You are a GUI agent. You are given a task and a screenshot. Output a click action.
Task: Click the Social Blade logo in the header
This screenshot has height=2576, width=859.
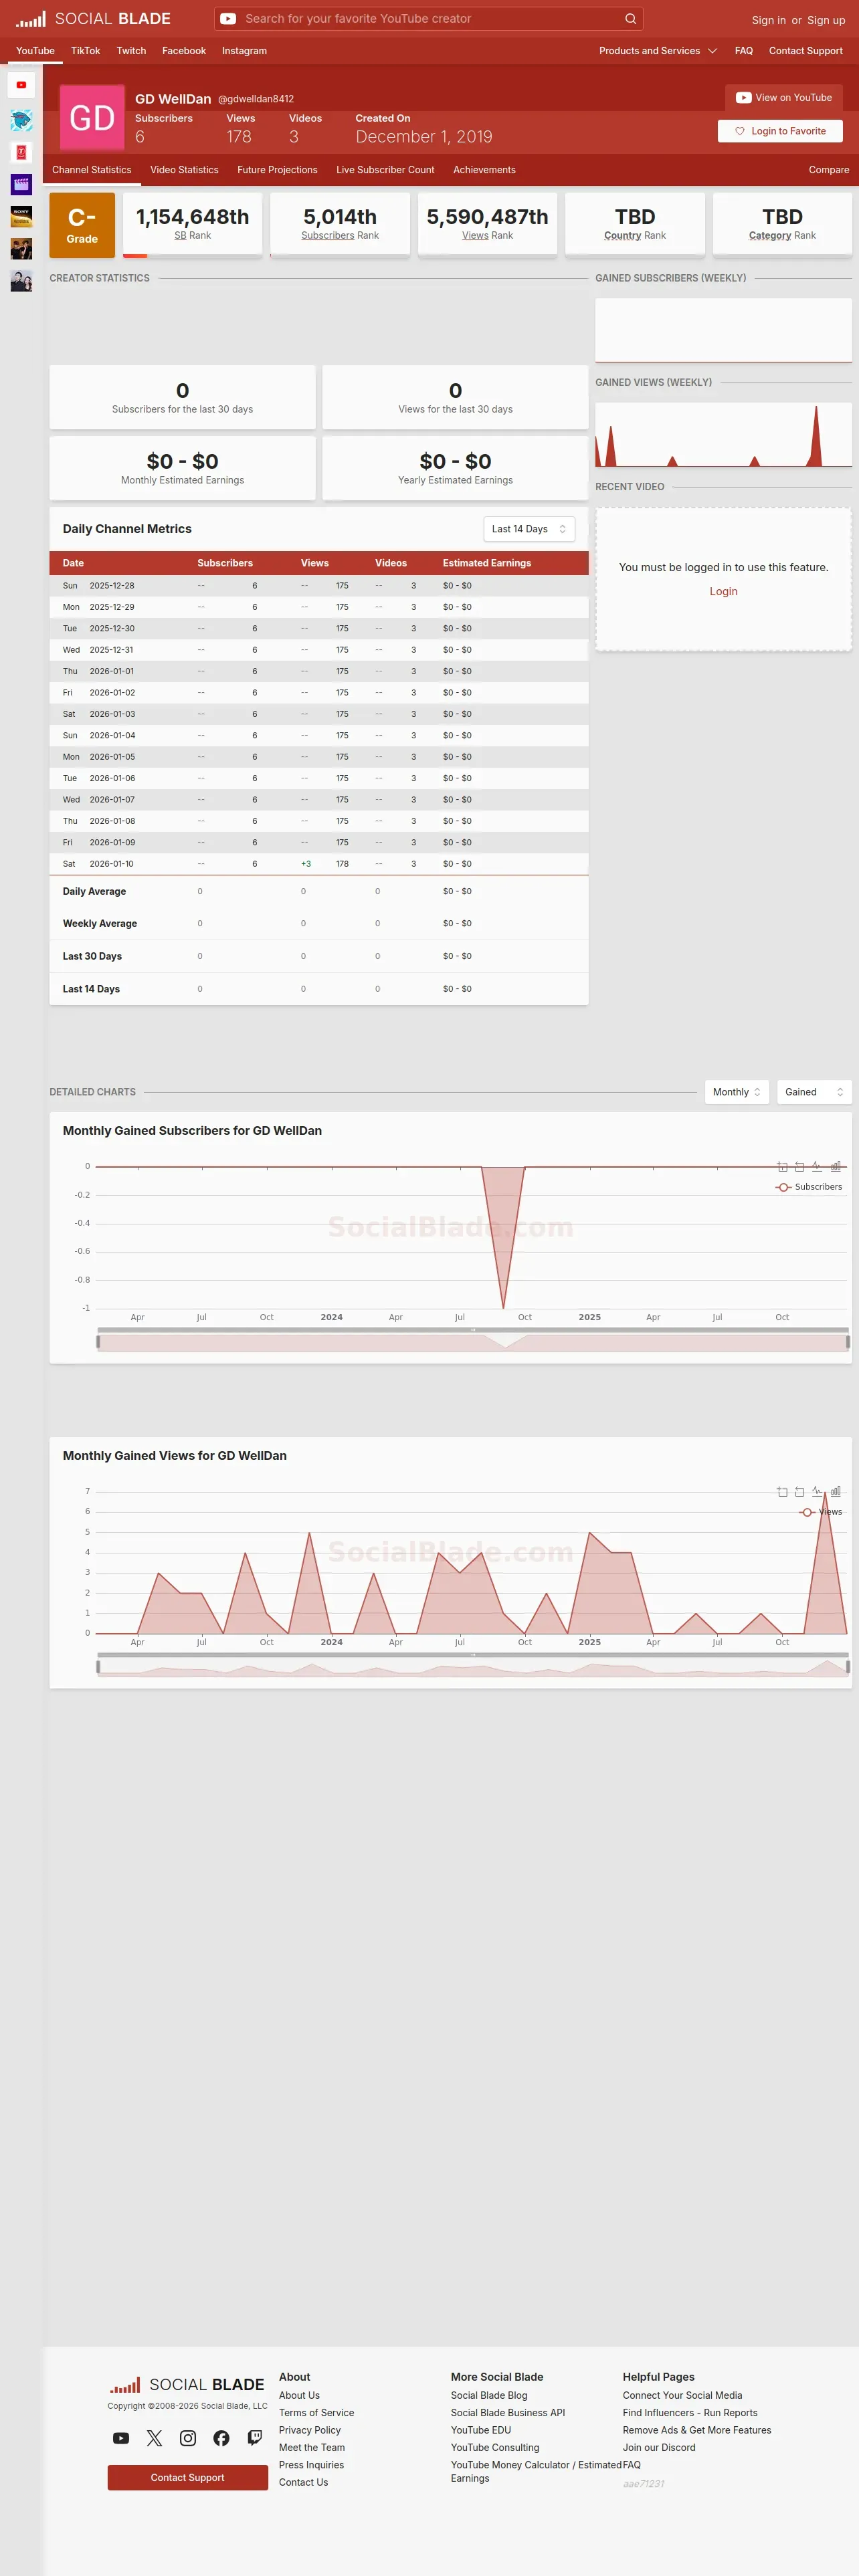[93, 19]
